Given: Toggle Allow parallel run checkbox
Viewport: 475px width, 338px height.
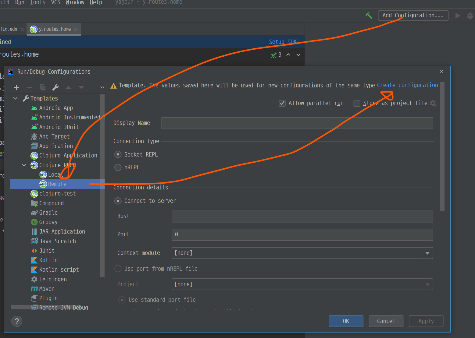Looking at the screenshot, I should (x=282, y=103).
